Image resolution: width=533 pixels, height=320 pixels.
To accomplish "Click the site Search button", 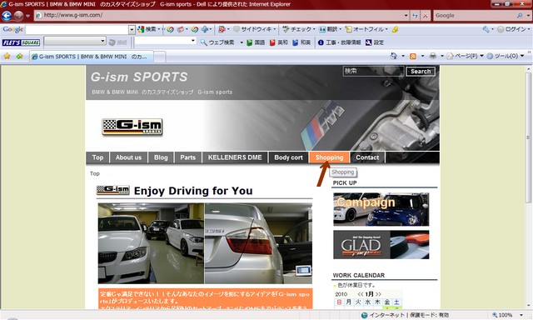I will coord(421,72).
